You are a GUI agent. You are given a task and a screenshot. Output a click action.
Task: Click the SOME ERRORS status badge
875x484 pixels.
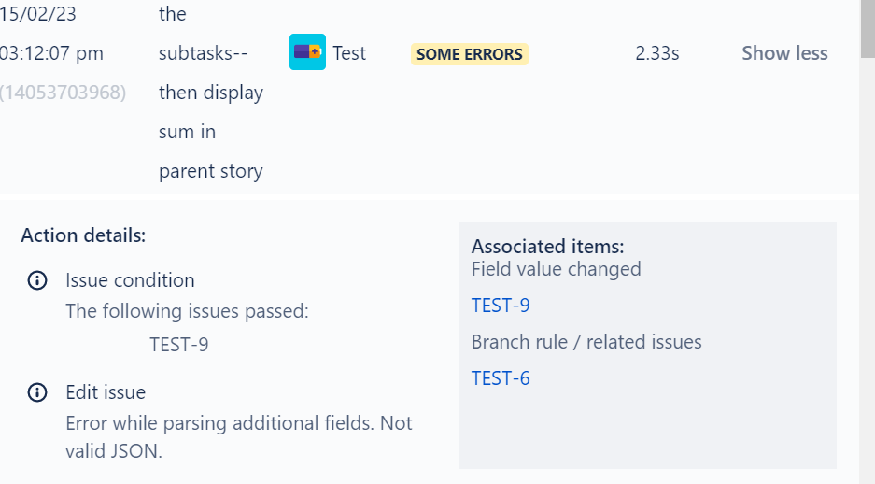470,54
